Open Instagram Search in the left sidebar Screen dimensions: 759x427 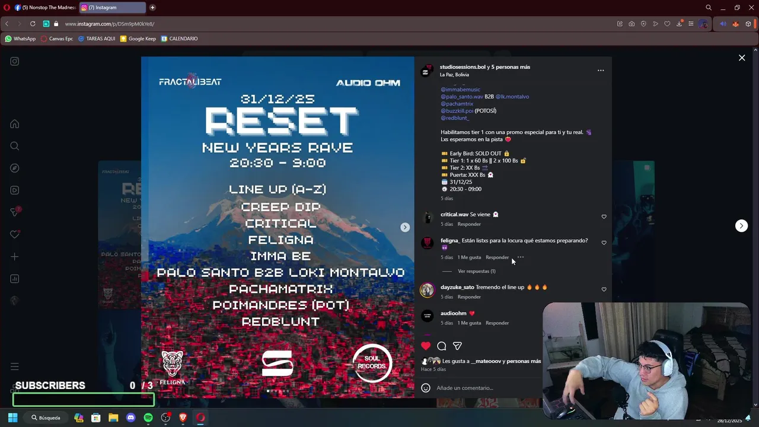tap(15, 146)
